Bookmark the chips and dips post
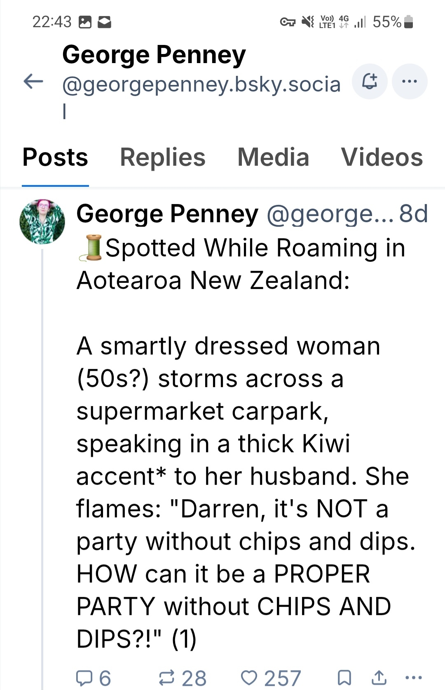Screen dimensions: 445x690 tap(344, 677)
